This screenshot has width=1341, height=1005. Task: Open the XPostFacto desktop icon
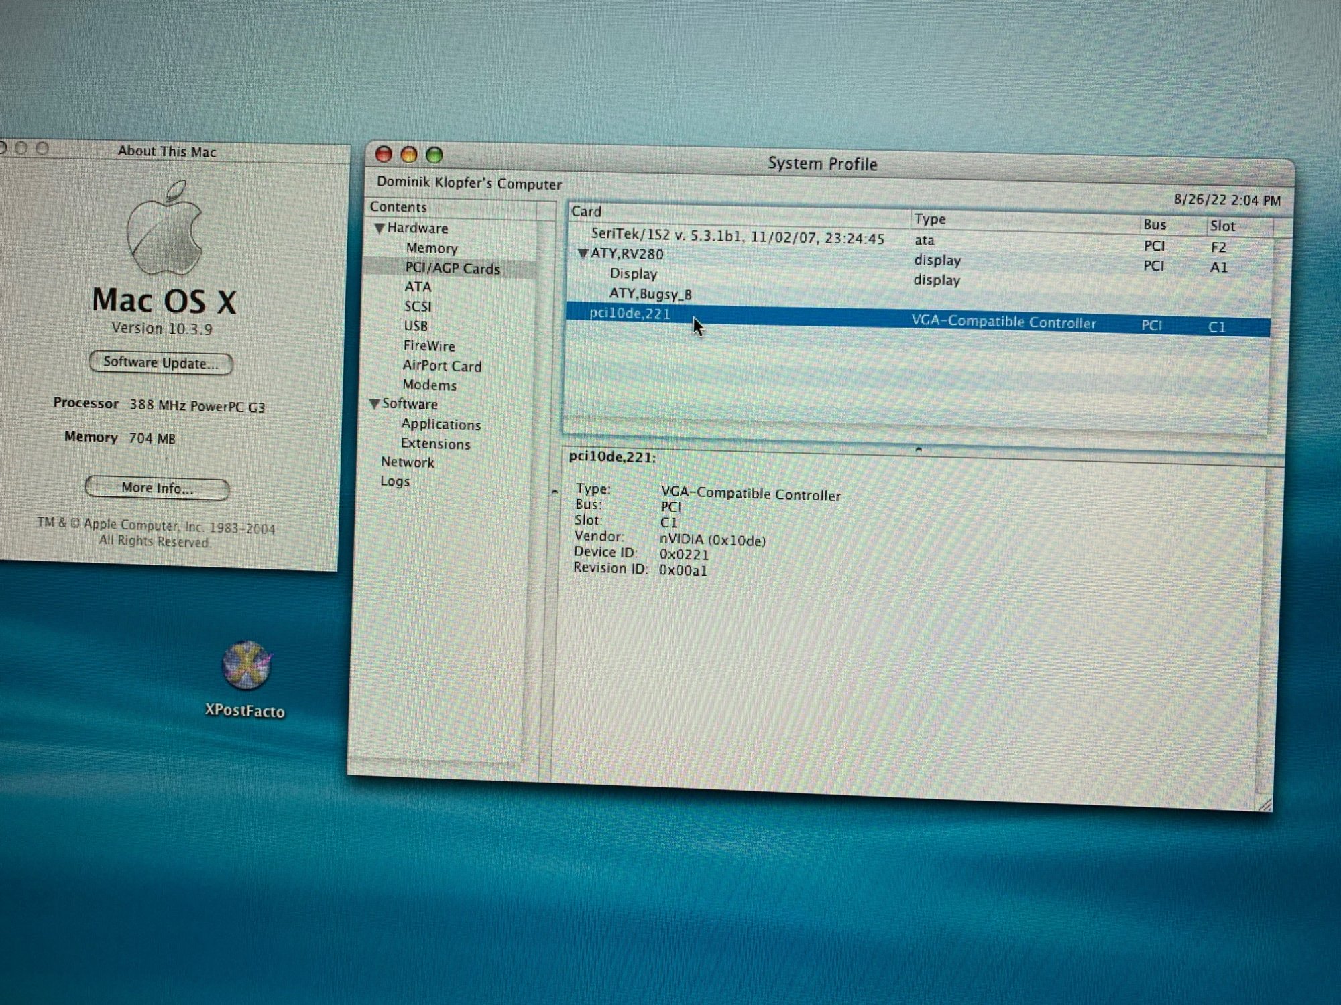point(246,665)
